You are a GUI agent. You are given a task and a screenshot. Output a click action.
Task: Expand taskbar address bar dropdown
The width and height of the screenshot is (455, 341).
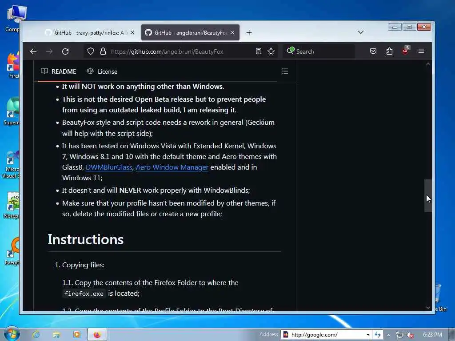pyautogui.click(x=368, y=335)
